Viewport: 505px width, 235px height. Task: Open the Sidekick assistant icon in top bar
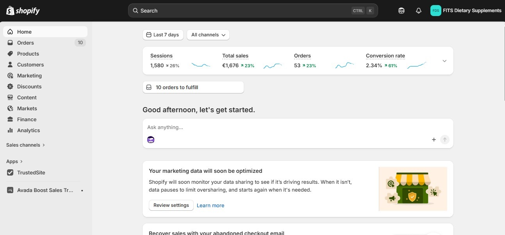[402, 11]
